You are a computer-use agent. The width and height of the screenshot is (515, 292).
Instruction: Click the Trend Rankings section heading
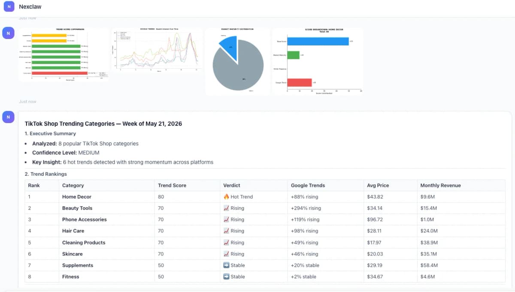click(46, 174)
